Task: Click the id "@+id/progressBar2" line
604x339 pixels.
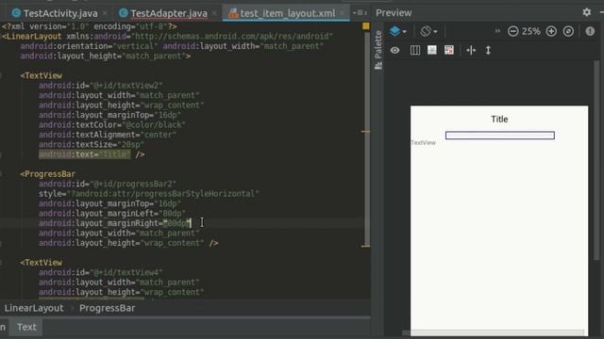Action: coord(108,185)
